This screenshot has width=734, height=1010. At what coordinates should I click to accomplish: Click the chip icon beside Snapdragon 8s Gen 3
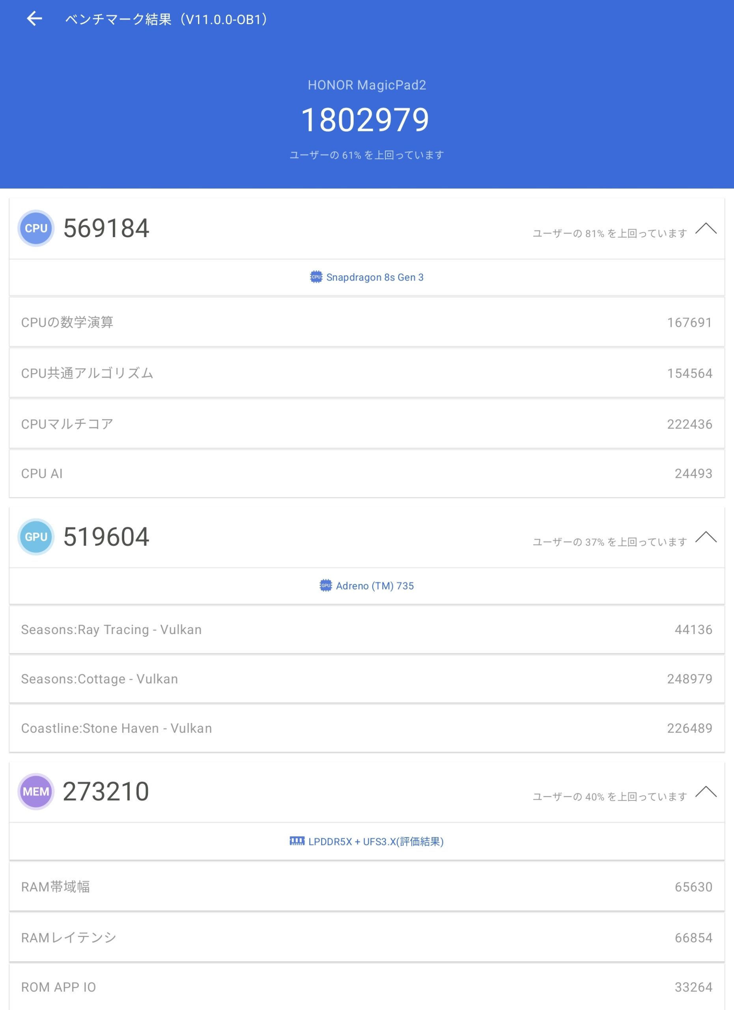point(316,277)
